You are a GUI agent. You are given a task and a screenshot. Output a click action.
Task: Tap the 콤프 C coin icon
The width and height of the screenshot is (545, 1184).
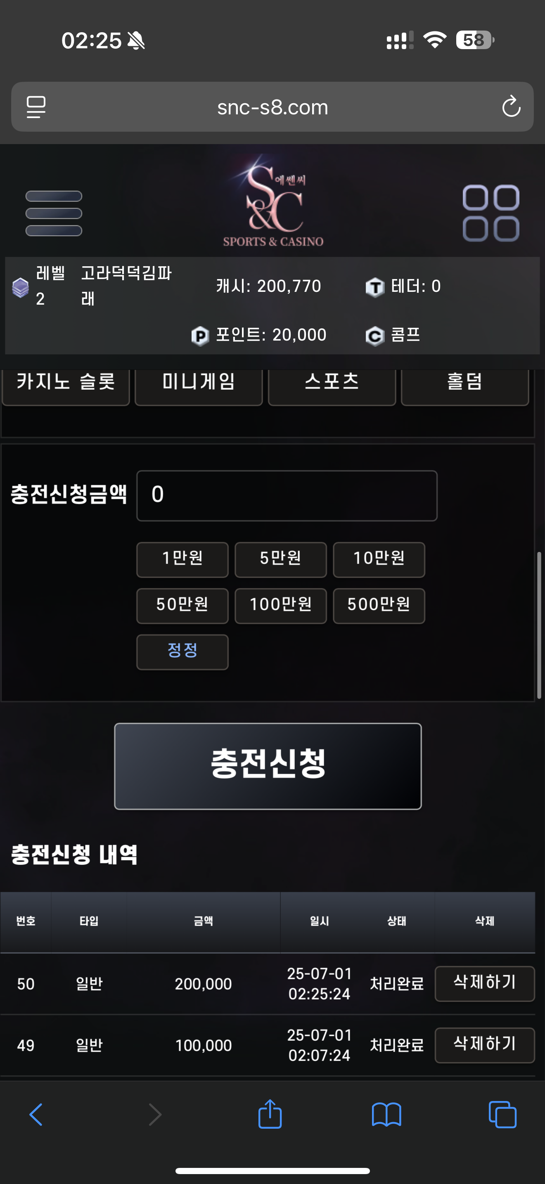tap(374, 336)
